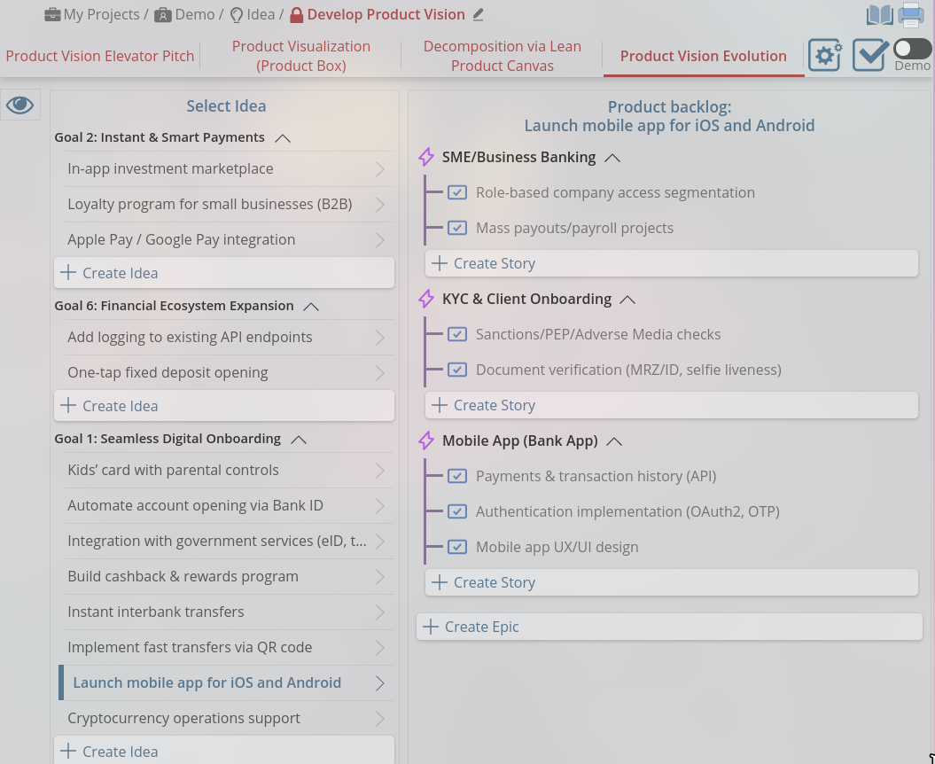The image size is (935, 764).
Task: Collapse the Goal 2: Instant & Smart Payments section
Action: coord(283,138)
